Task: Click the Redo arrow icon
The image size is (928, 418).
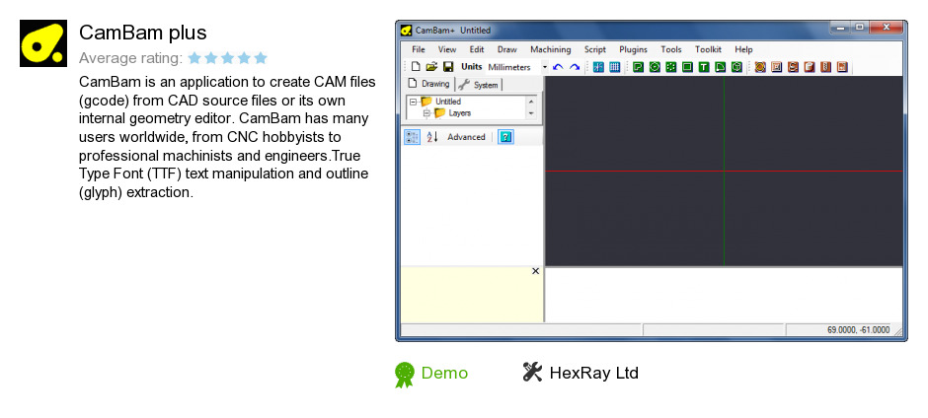Action: coord(575,67)
